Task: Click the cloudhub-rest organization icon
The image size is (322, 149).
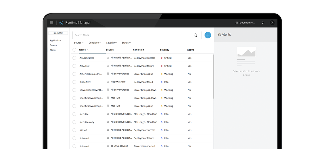Action: pos(237,23)
